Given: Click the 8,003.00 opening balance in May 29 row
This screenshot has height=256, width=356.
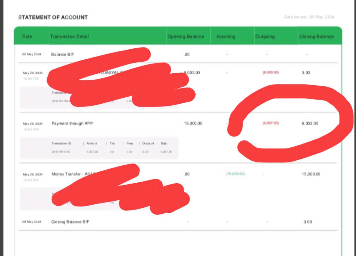Looking at the screenshot, I should click(192, 73).
